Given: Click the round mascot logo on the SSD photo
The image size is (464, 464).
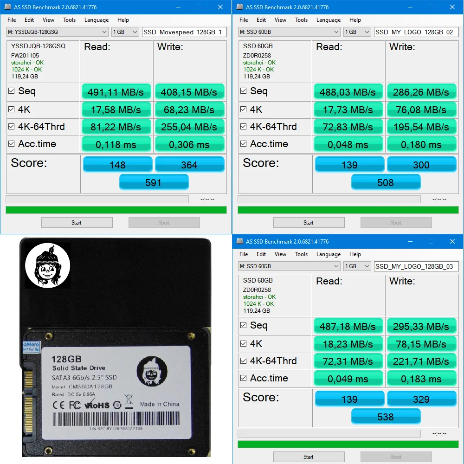Looking at the screenshot, I should point(47,265).
